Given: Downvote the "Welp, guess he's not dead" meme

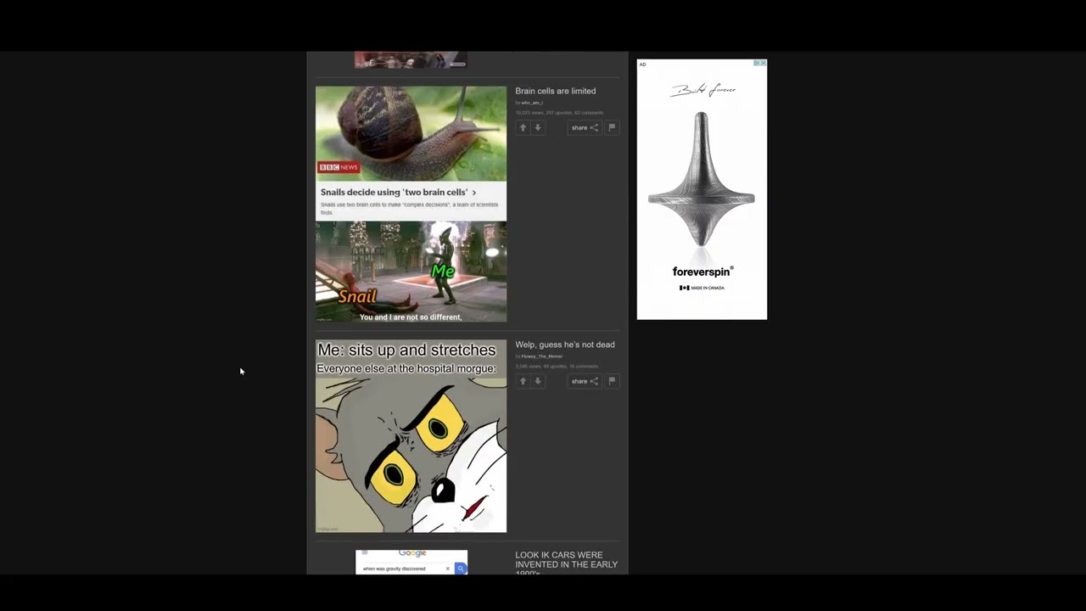Looking at the screenshot, I should pyautogui.click(x=538, y=381).
